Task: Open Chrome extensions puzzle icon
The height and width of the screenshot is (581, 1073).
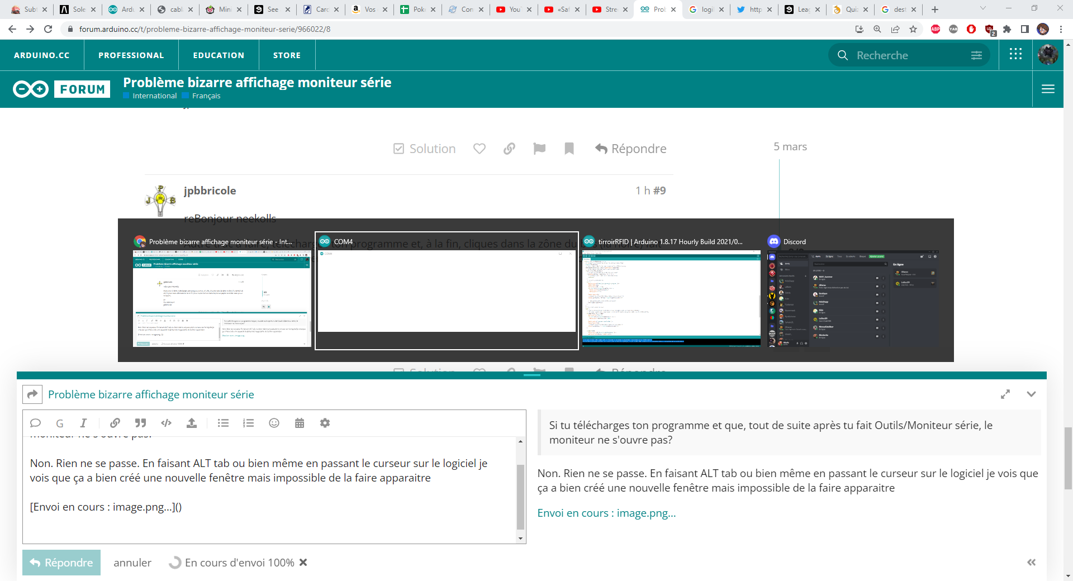Action: click(1007, 29)
